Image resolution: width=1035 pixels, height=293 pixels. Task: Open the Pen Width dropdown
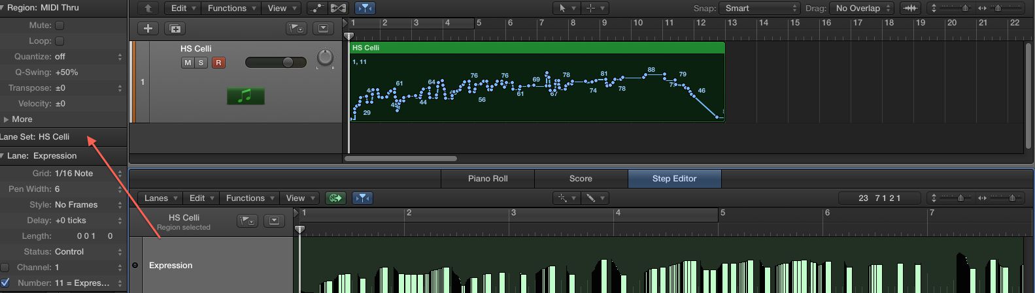(88, 189)
